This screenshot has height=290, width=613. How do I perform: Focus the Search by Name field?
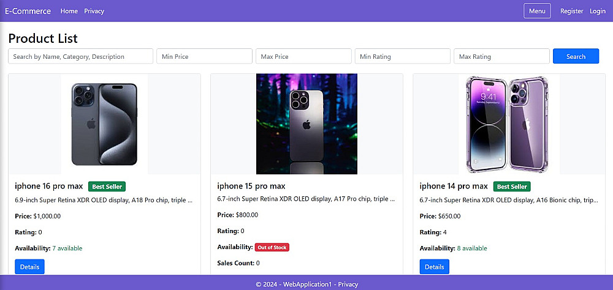click(80, 56)
